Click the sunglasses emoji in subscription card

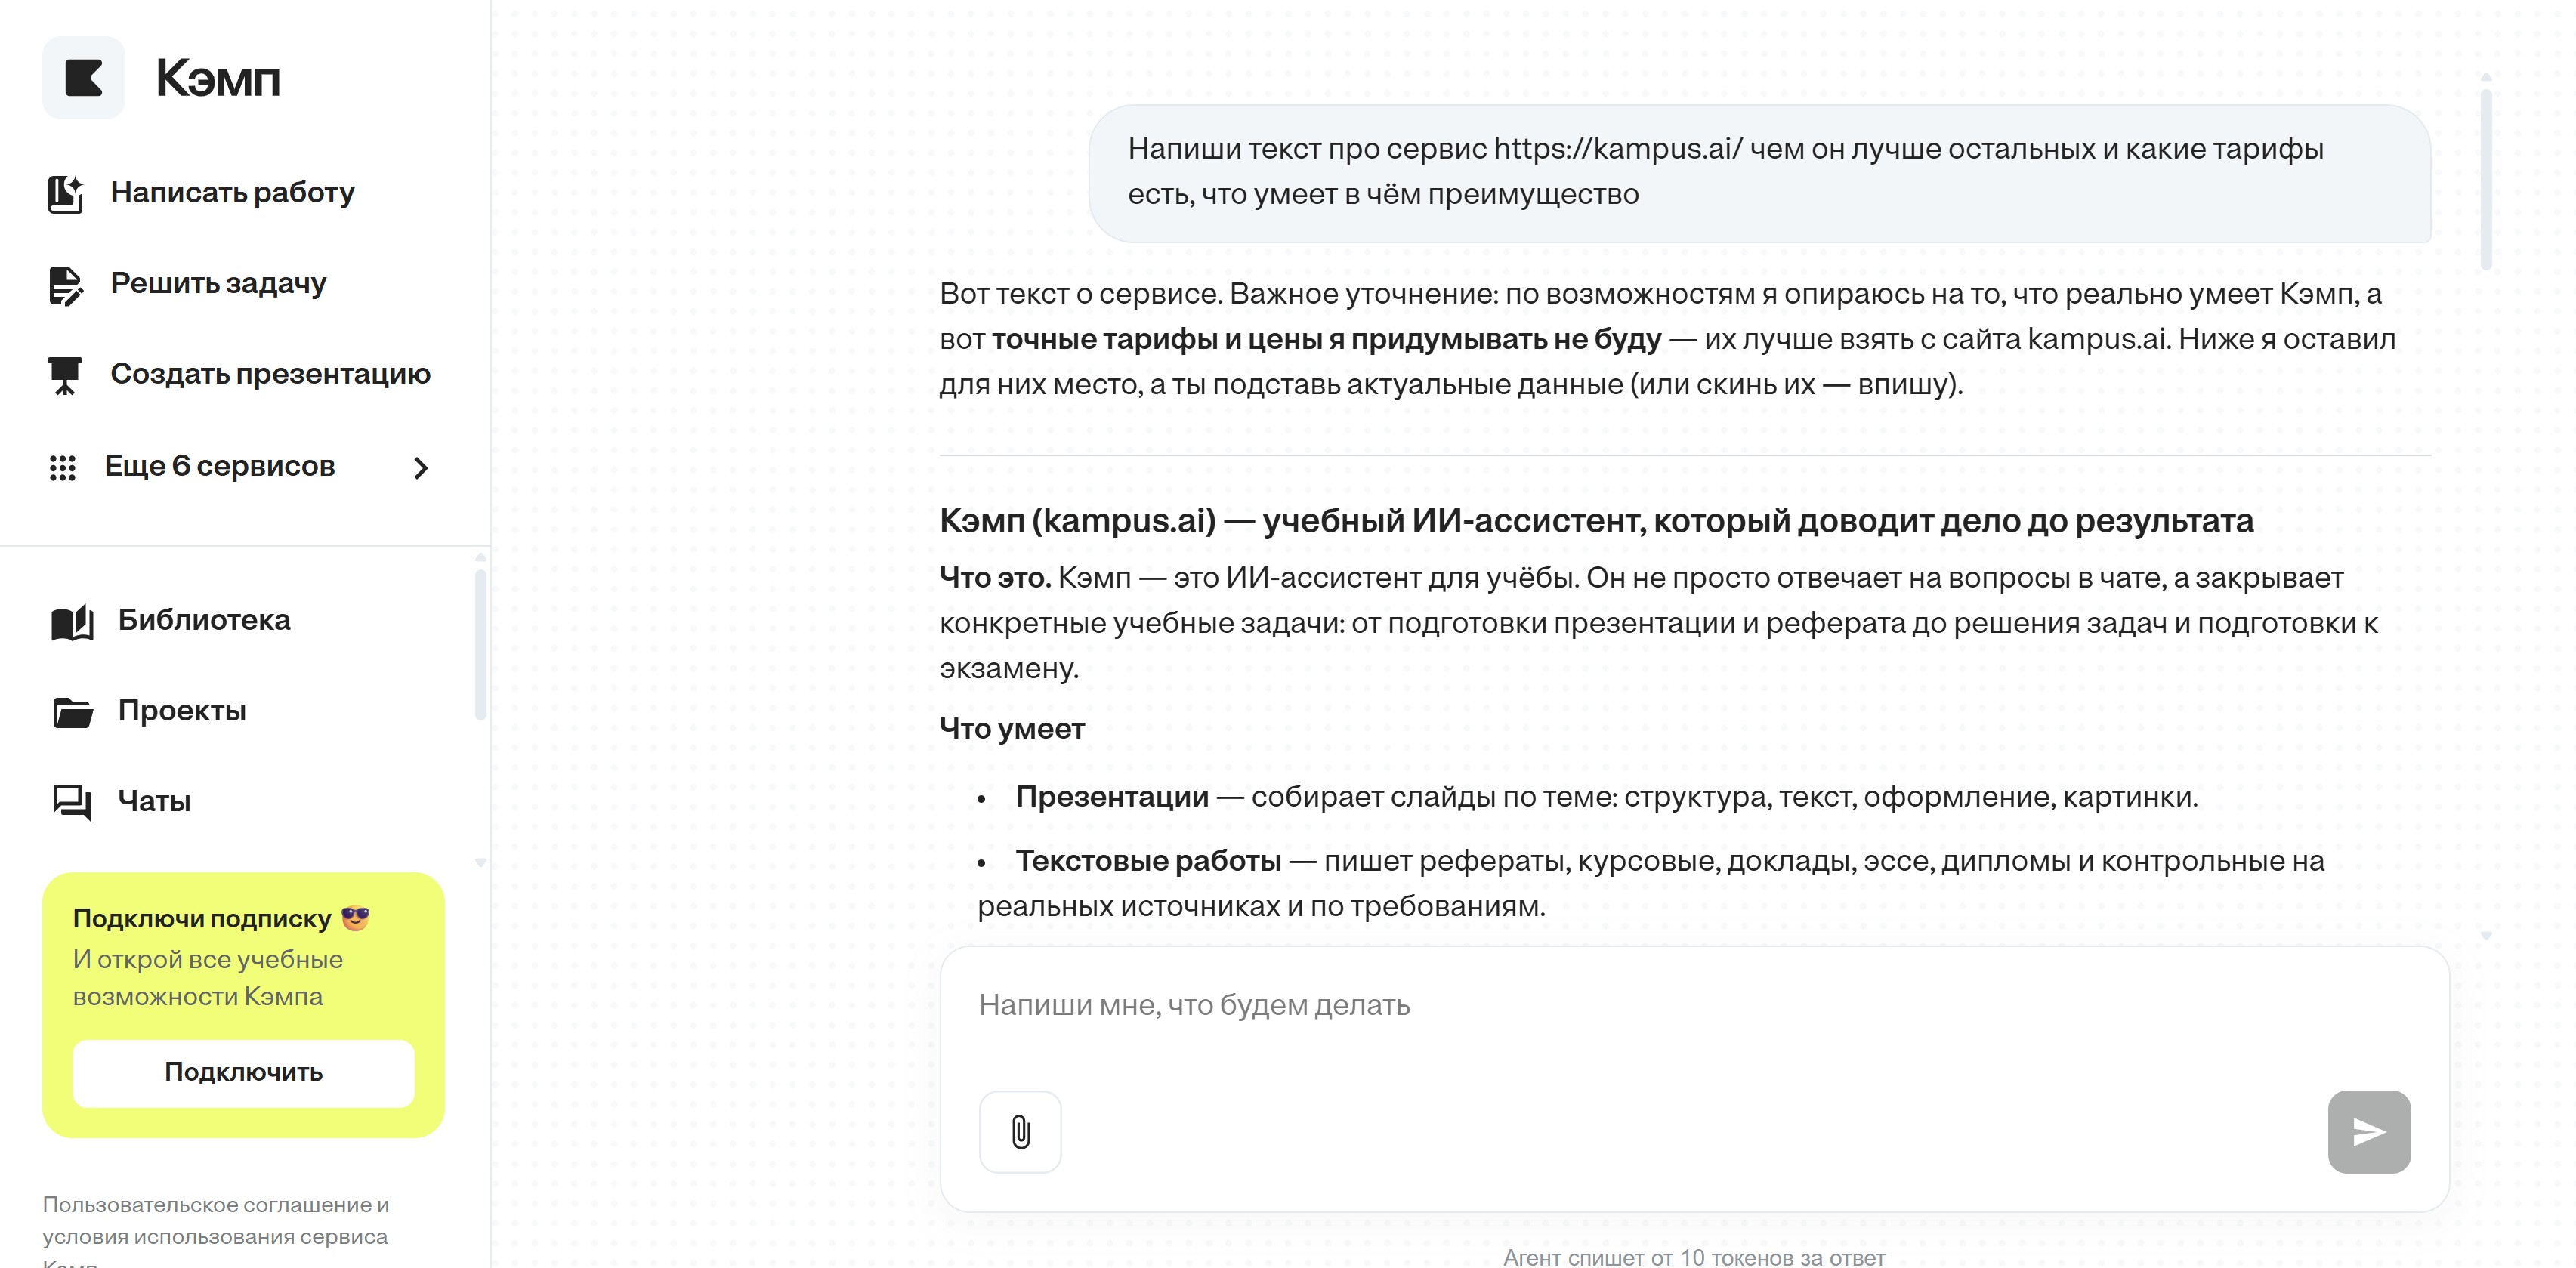(355, 917)
